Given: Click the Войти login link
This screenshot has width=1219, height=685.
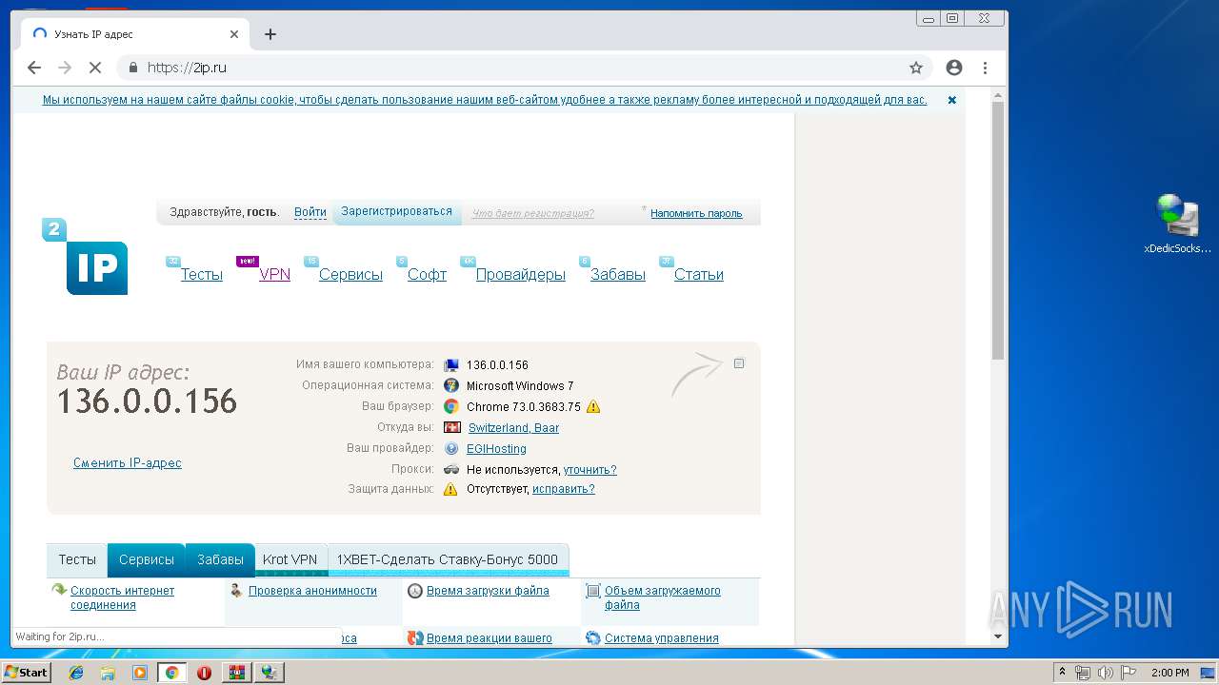Looking at the screenshot, I should pos(310,212).
